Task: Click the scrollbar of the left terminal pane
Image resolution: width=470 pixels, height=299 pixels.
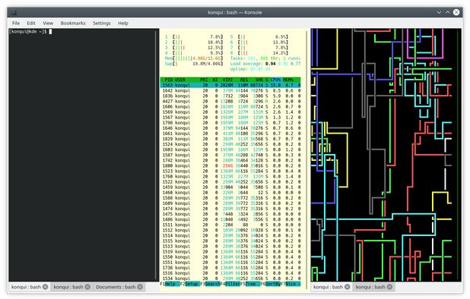Action: pos(156,155)
